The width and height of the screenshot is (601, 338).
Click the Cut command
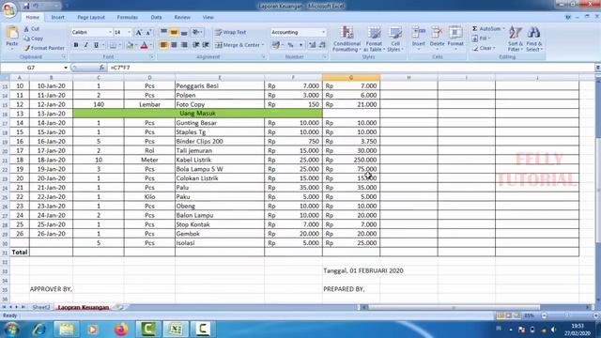click(32, 29)
